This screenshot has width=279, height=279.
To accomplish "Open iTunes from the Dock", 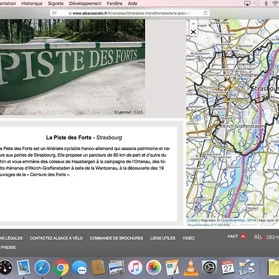I will 135,267.
